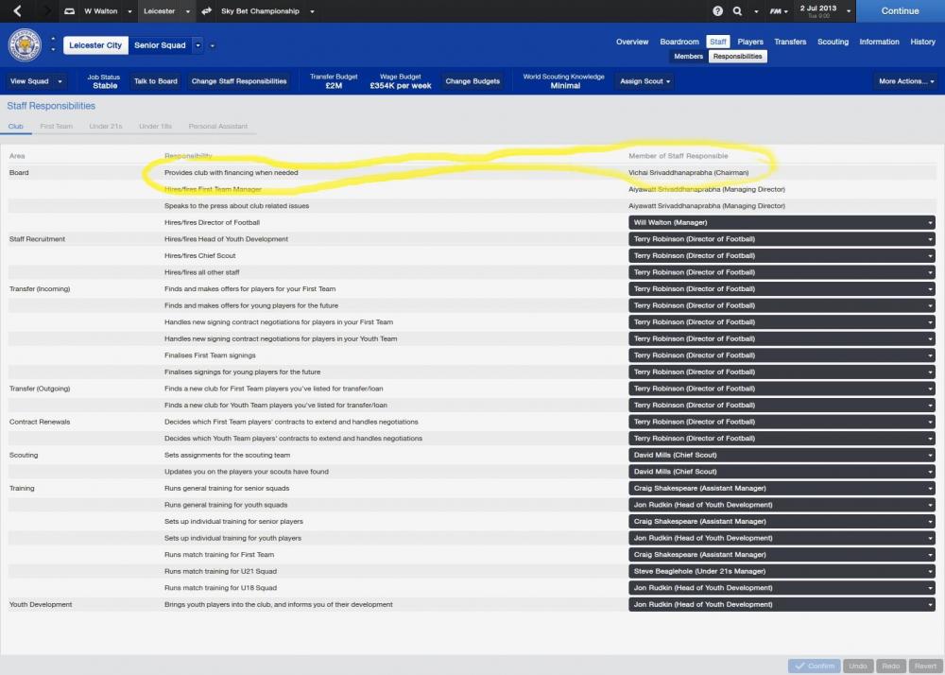Viewport: 945px width, 675px height.
Task: Open the Boardroom section
Action: 679,42
